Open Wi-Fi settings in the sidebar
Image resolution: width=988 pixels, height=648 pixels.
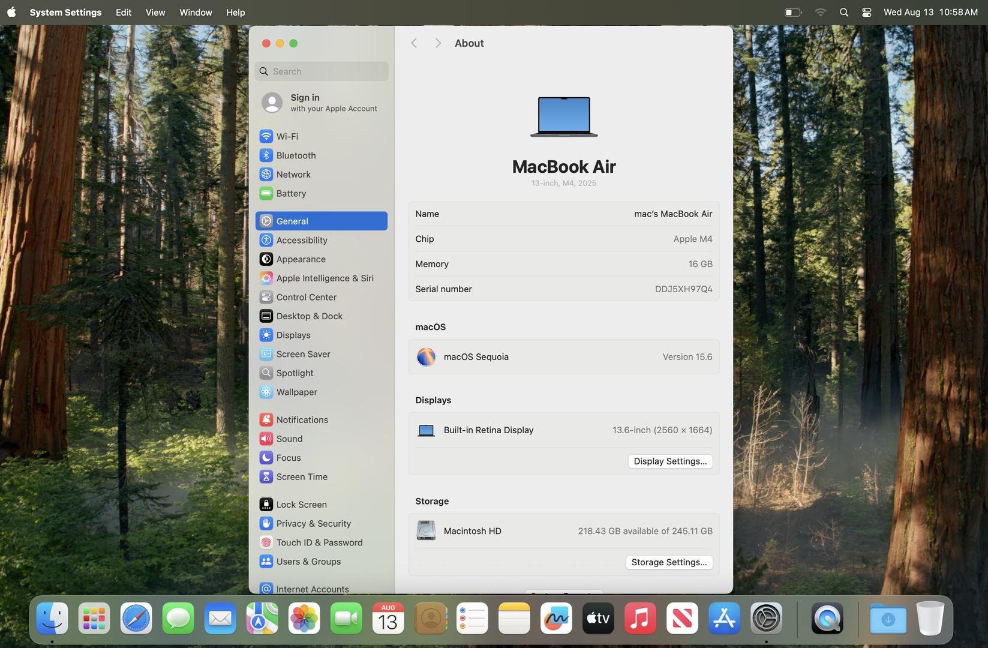point(321,136)
